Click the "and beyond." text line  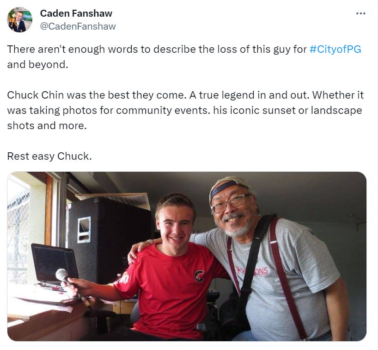tap(37, 64)
